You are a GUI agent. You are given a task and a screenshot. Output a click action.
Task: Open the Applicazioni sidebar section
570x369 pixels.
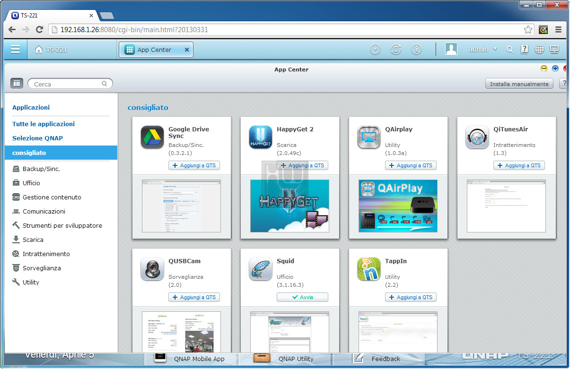31,107
